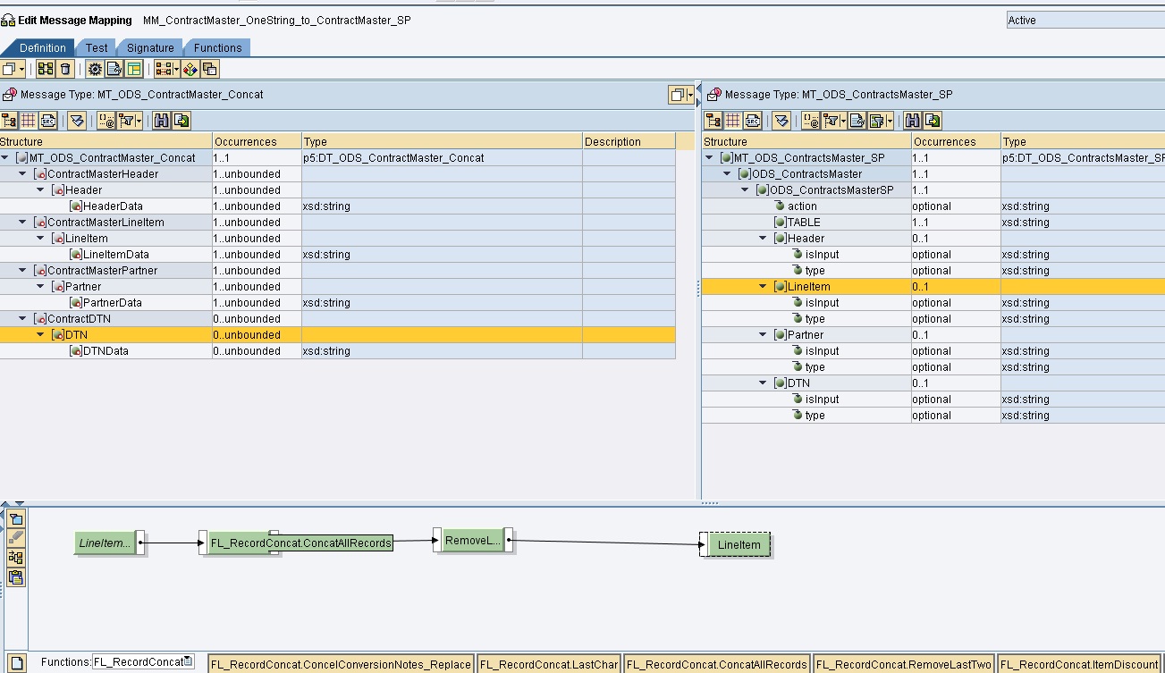Click the source tree view icon
The width and height of the screenshot is (1165, 673).
pyautogui.click(x=9, y=121)
